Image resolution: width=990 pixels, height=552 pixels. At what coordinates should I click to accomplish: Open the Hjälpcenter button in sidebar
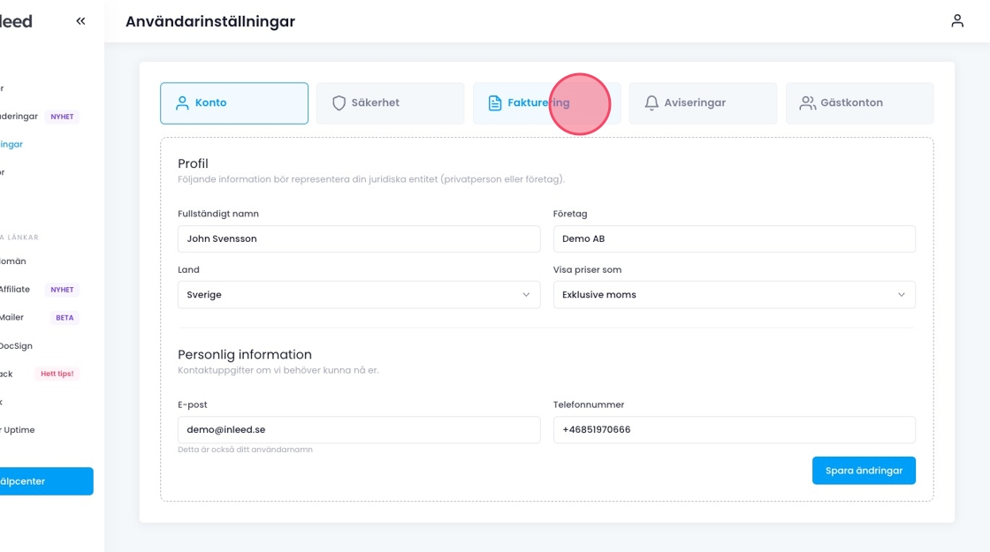(x=44, y=481)
